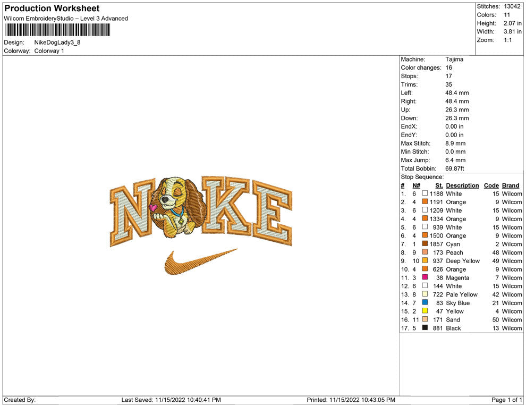Click the St. column header
The image size is (526, 405).
pyautogui.click(x=439, y=185)
